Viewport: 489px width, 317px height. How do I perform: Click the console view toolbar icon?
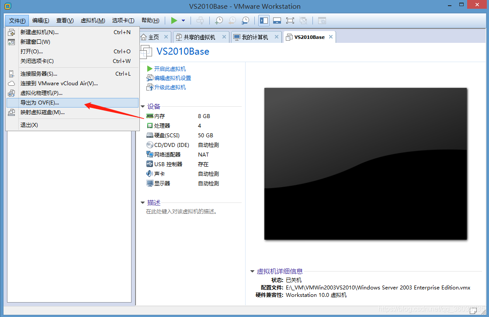click(322, 21)
